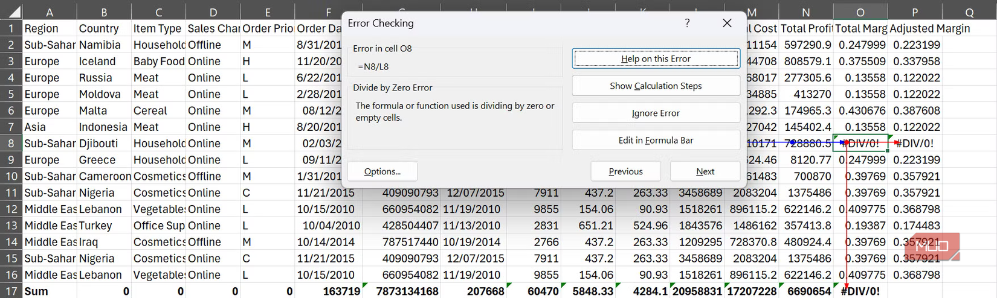
Task: Click the Help on this Error button
Action: tap(656, 59)
